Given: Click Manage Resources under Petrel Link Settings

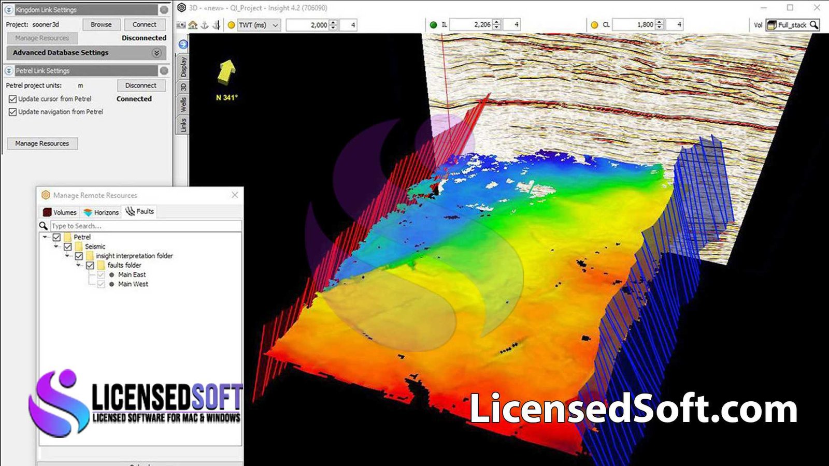Looking at the screenshot, I should [x=42, y=143].
